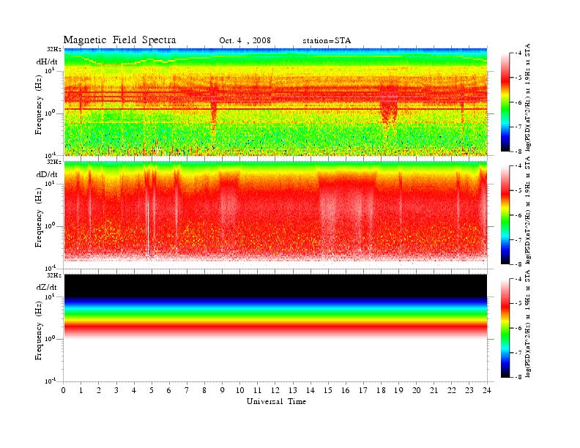This screenshot has height=448, width=580.
Task: Click hour 0 on the time axis
Action: tap(64, 390)
